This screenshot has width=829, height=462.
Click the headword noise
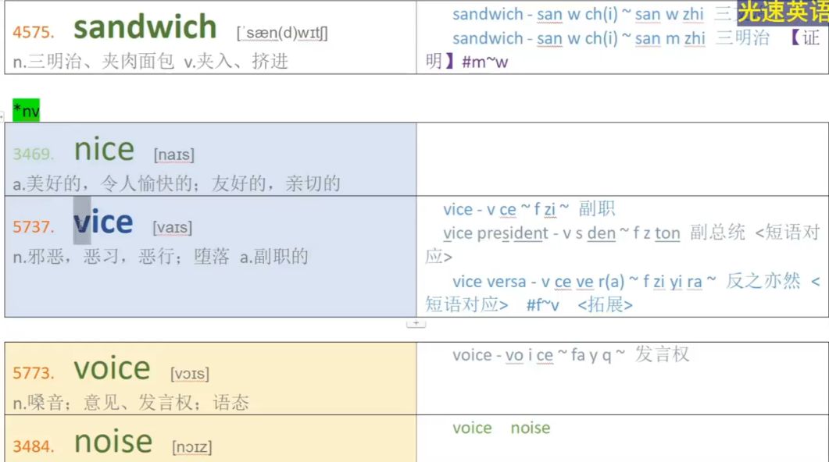click(x=113, y=442)
